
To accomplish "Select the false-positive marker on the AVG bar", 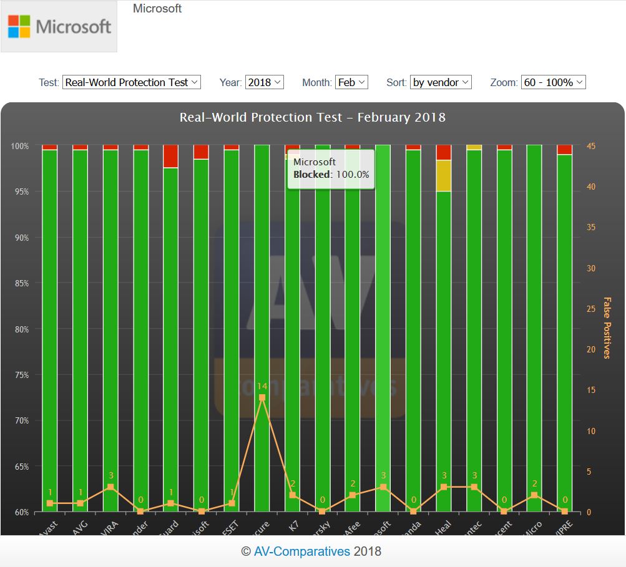I will coord(81,503).
